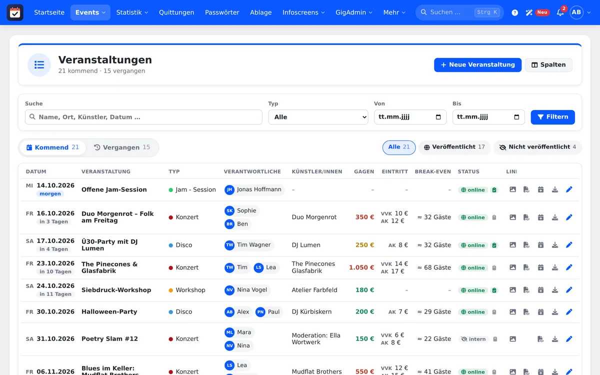The width and height of the screenshot is (600, 375).
Task: Go to Startseite
Action: 49,12
